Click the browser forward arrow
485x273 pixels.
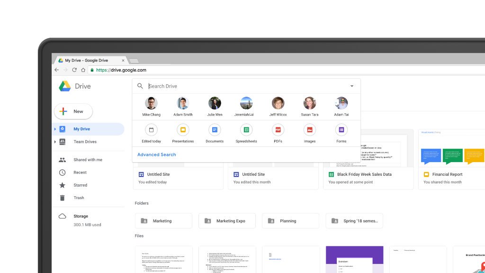click(65, 70)
